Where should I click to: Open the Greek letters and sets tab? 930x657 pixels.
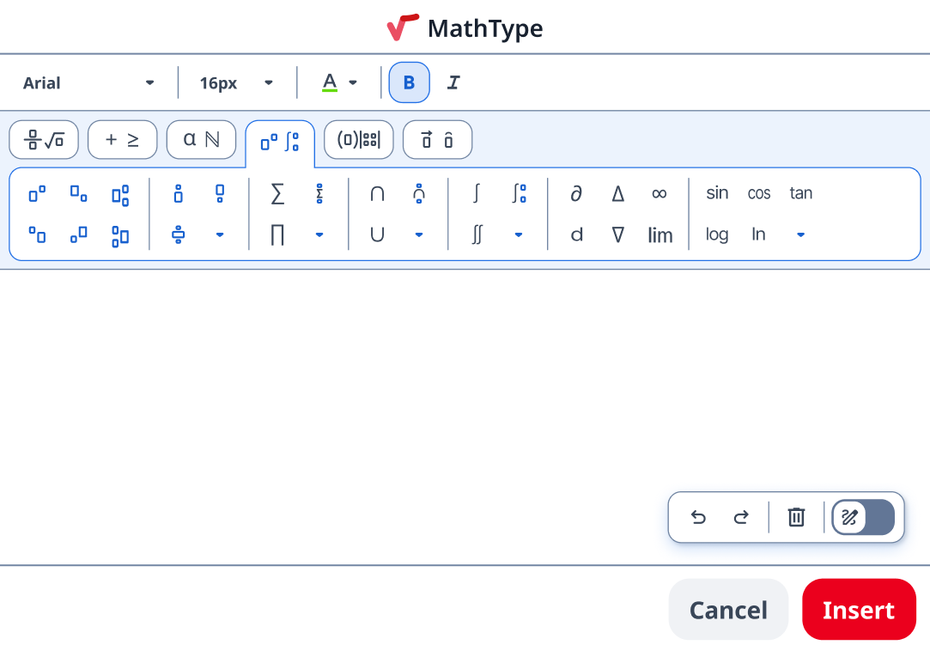click(201, 140)
